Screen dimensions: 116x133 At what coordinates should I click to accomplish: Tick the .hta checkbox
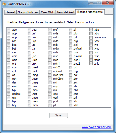tap(29, 30)
